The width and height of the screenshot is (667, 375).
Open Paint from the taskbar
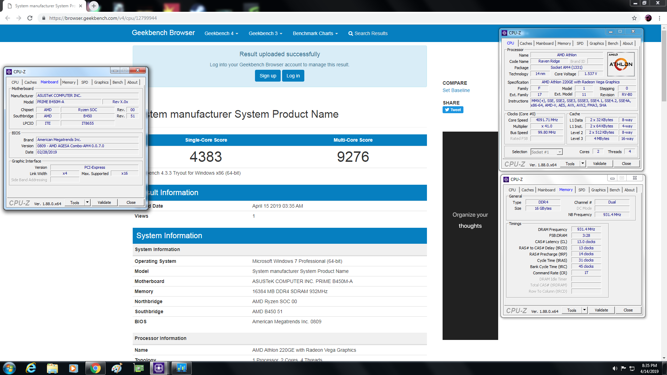(x=117, y=368)
